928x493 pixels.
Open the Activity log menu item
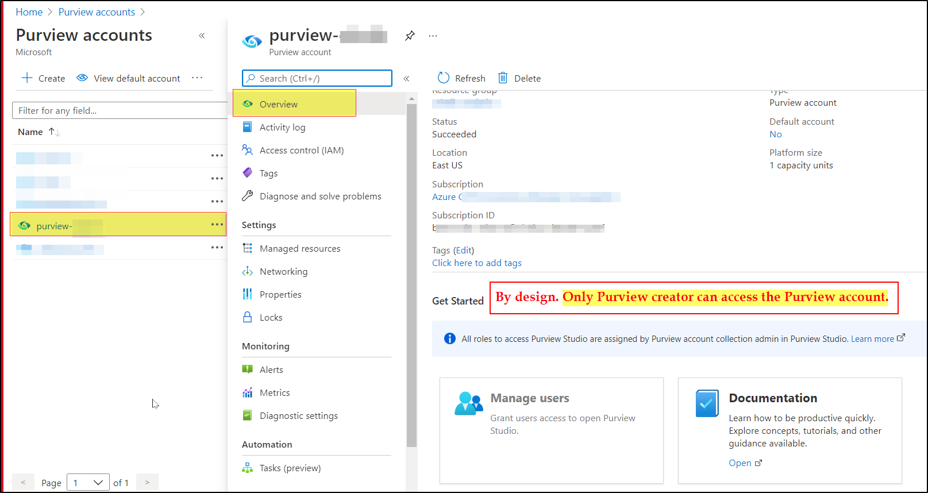pos(282,127)
